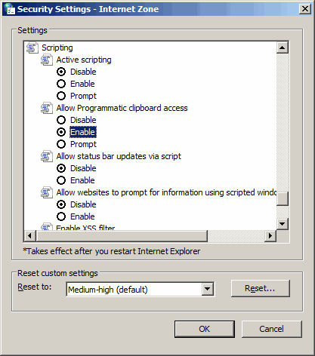The width and height of the screenshot is (315, 356).
Task: Click the Scripting category script icon
Action: click(x=32, y=48)
